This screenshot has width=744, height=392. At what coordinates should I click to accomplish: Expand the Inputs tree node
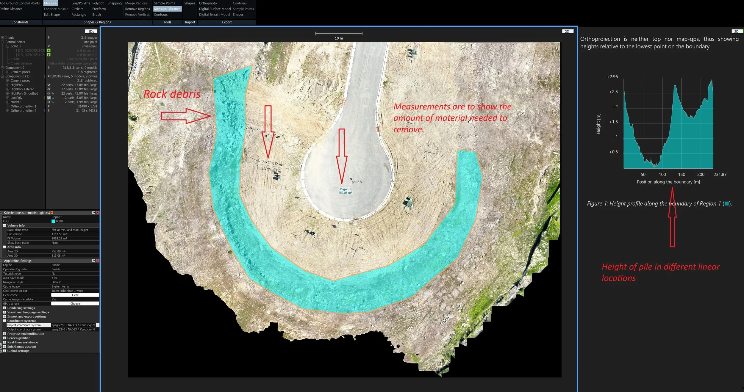[2, 38]
